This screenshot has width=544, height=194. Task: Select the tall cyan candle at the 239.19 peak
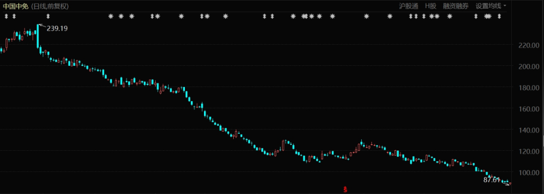tap(38, 36)
